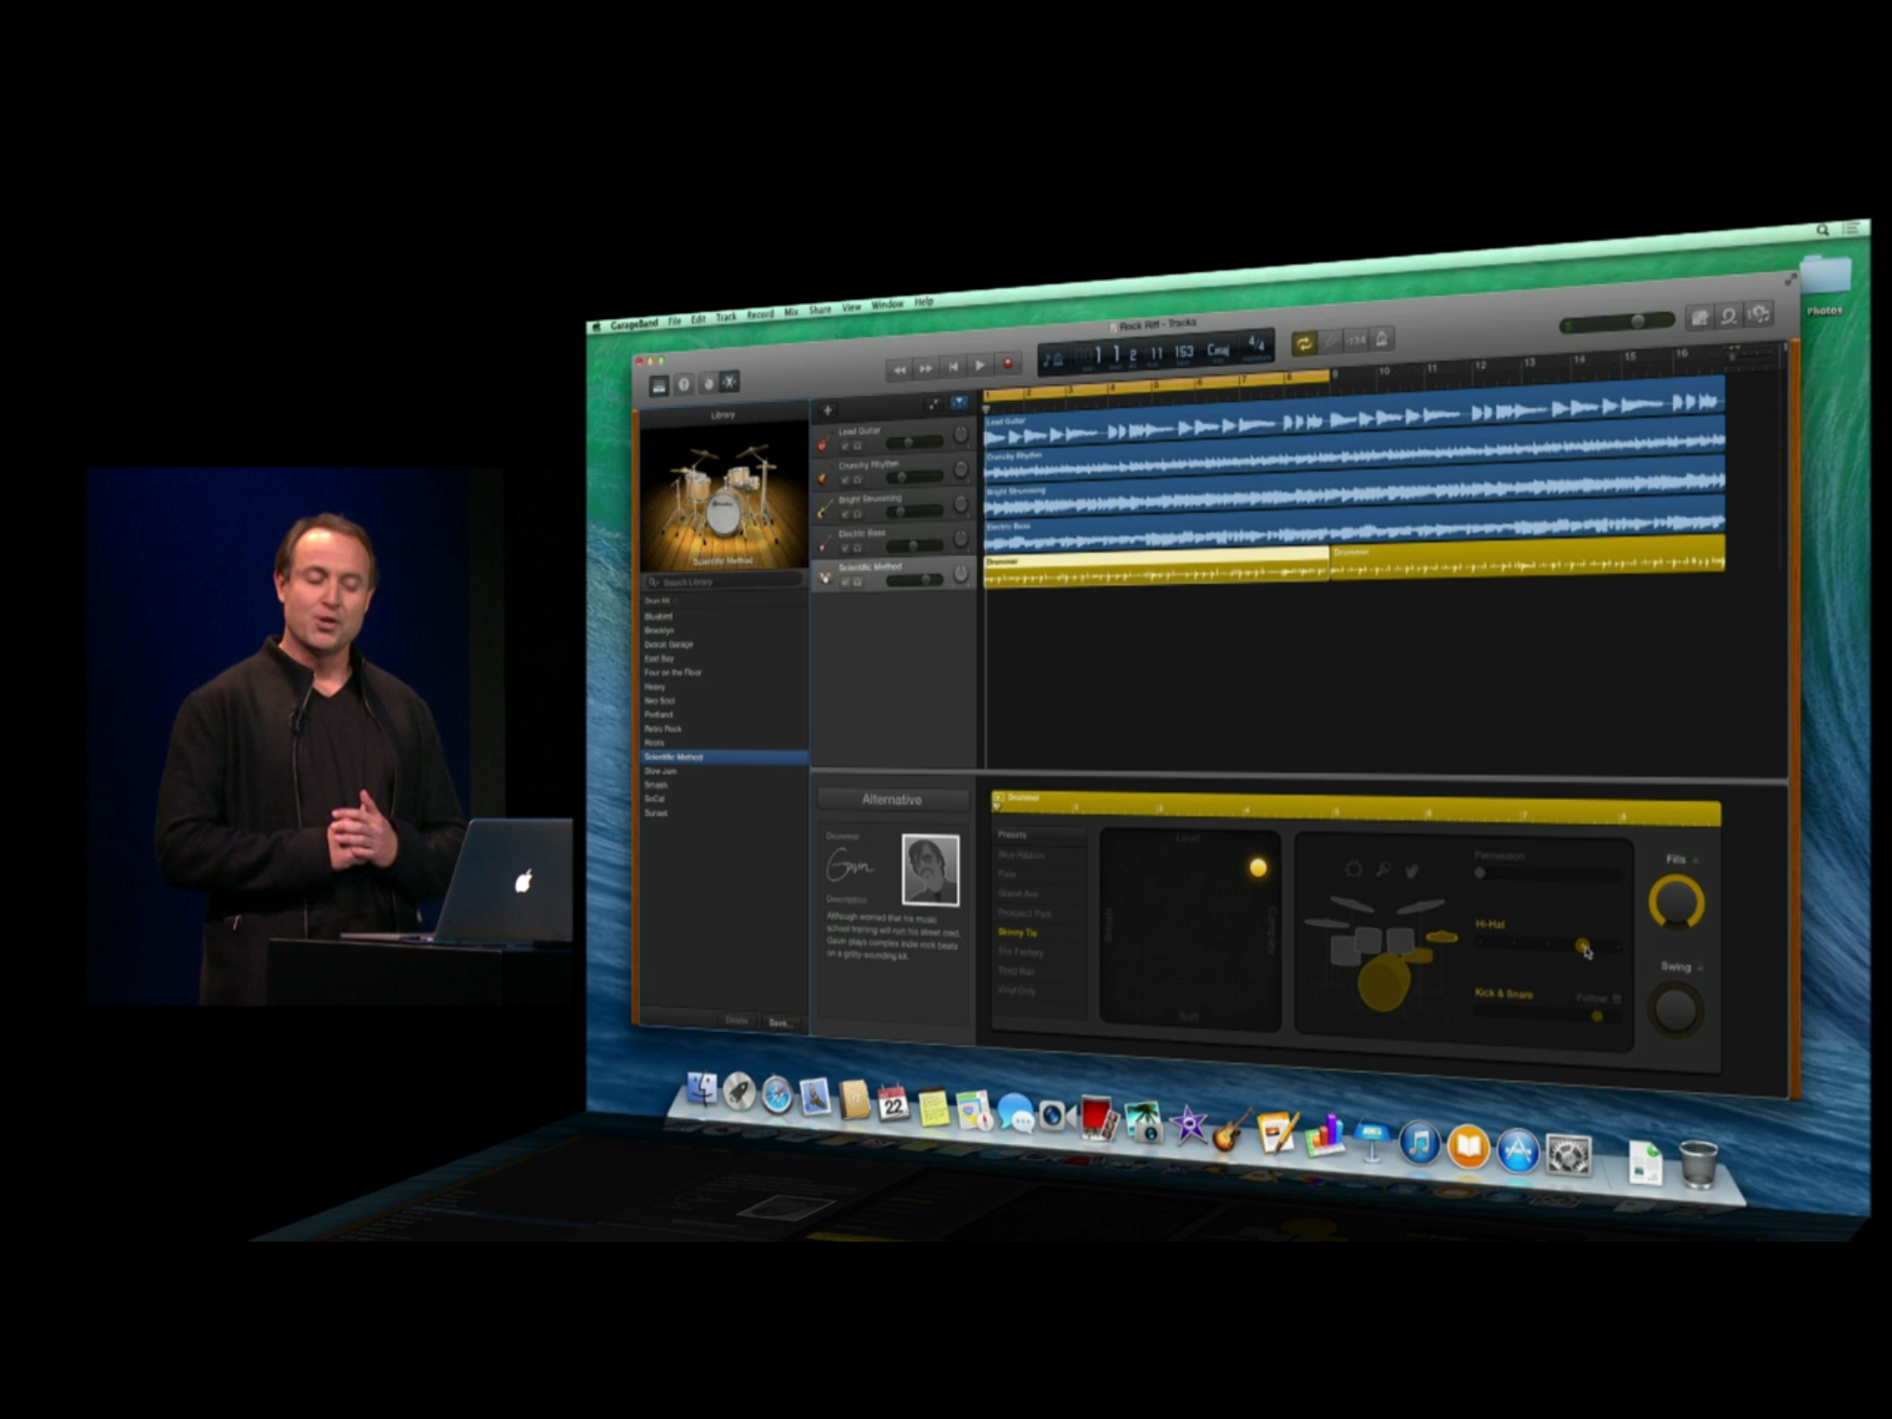This screenshot has width=1892, height=1419.
Task: Open the Apple Loops browser button
Action: [1728, 316]
